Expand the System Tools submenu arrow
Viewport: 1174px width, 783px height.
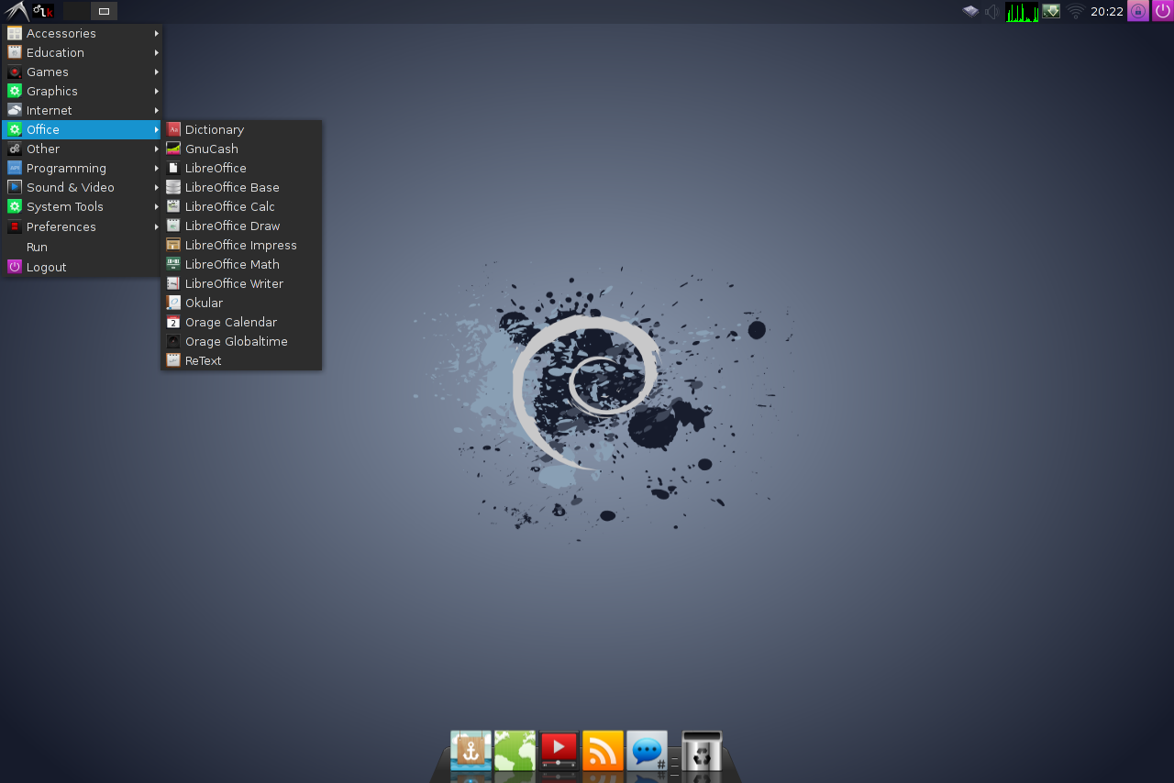tap(157, 206)
